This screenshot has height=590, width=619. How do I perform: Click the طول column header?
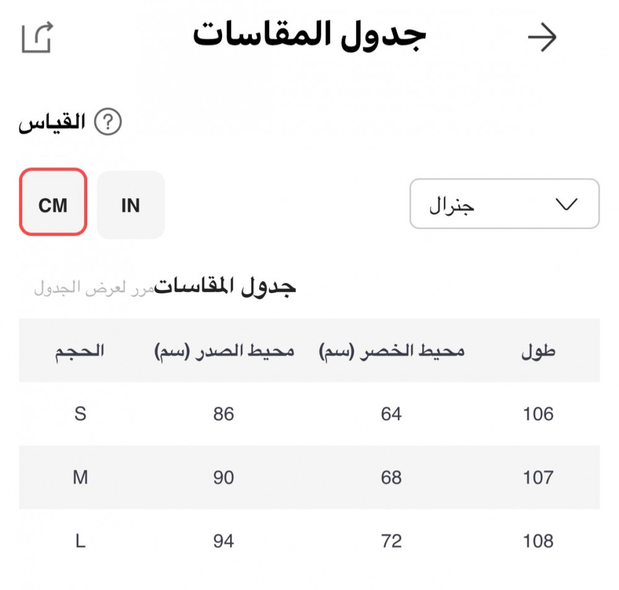538,351
